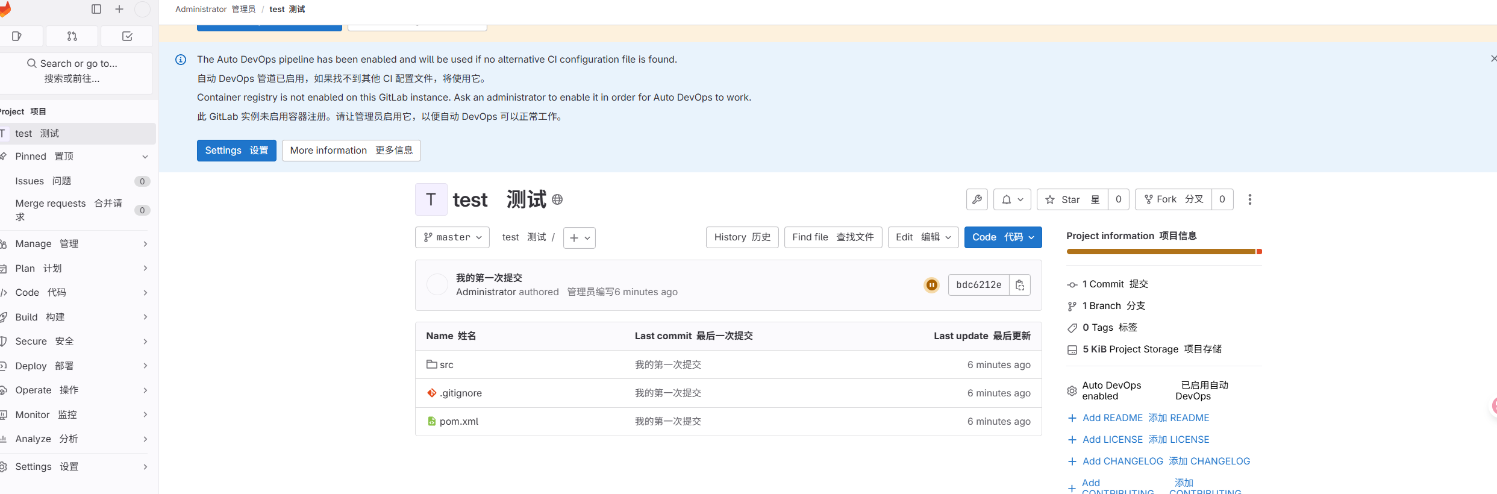The height and width of the screenshot is (494, 1497).
Task: Copy commit SHA bdc6212e icon
Action: [1020, 285]
